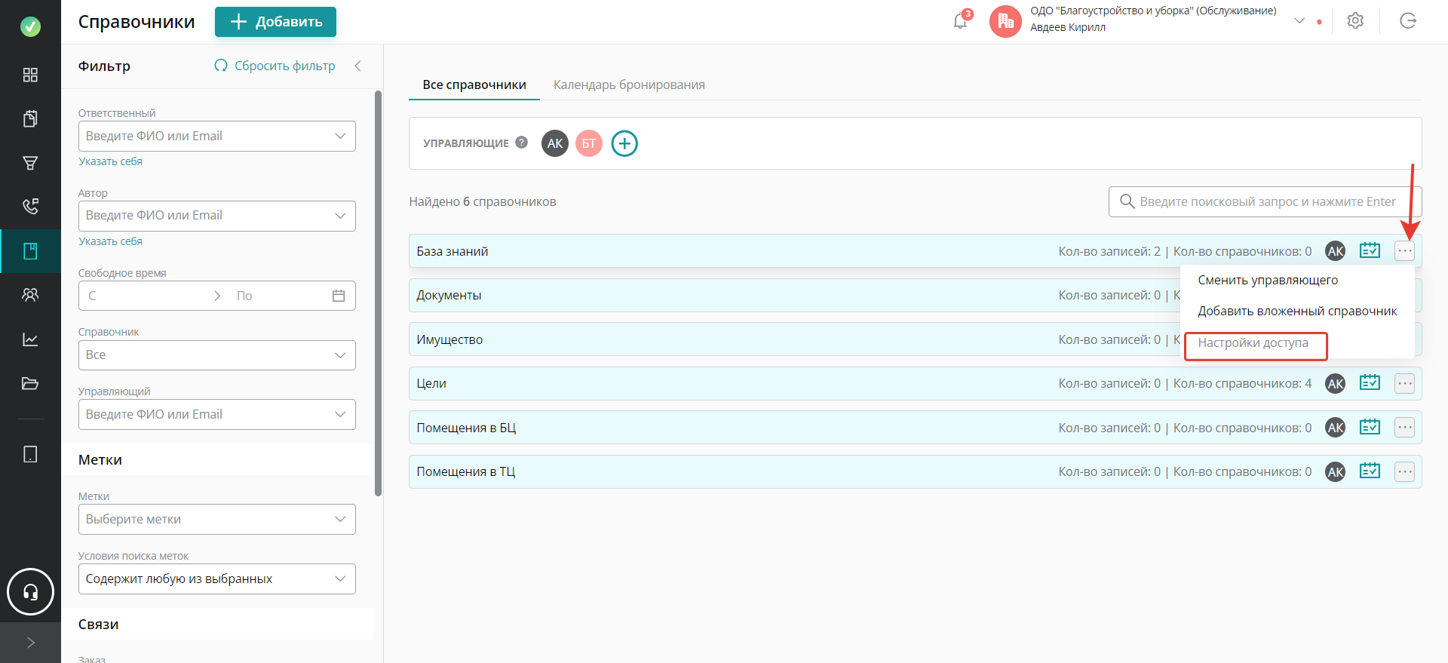Click Указать себя under Автор
The image size is (1448, 663).
[x=111, y=241]
